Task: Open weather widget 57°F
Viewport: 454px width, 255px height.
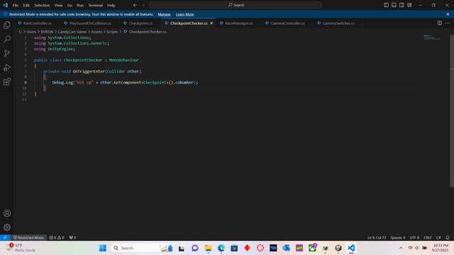Action: click(x=21, y=248)
